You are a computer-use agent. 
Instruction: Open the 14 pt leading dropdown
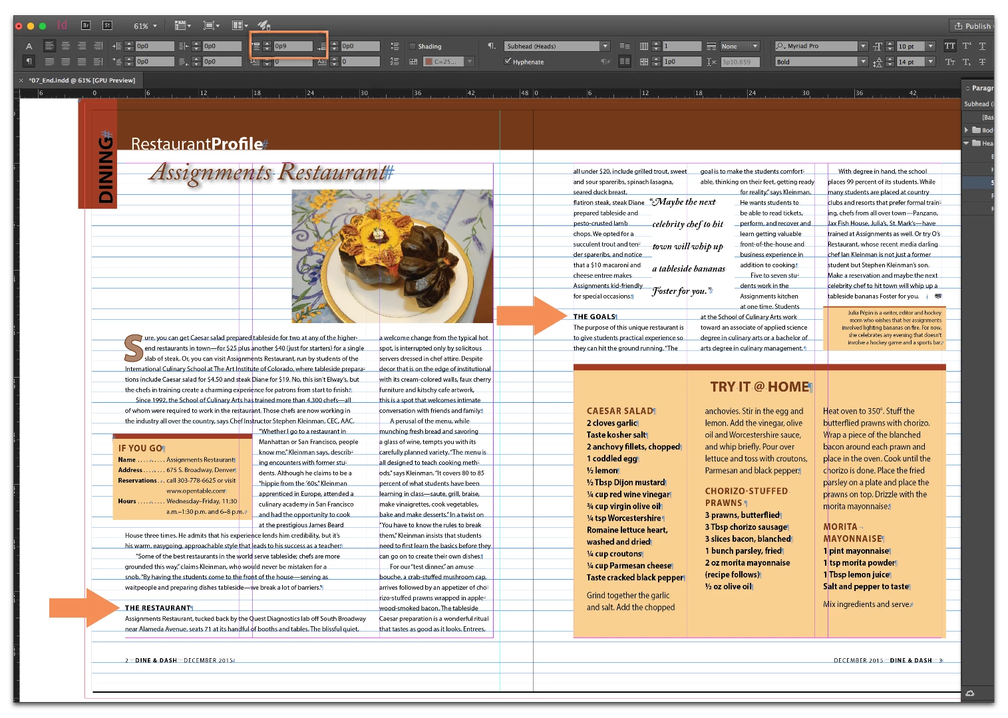[x=931, y=61]
